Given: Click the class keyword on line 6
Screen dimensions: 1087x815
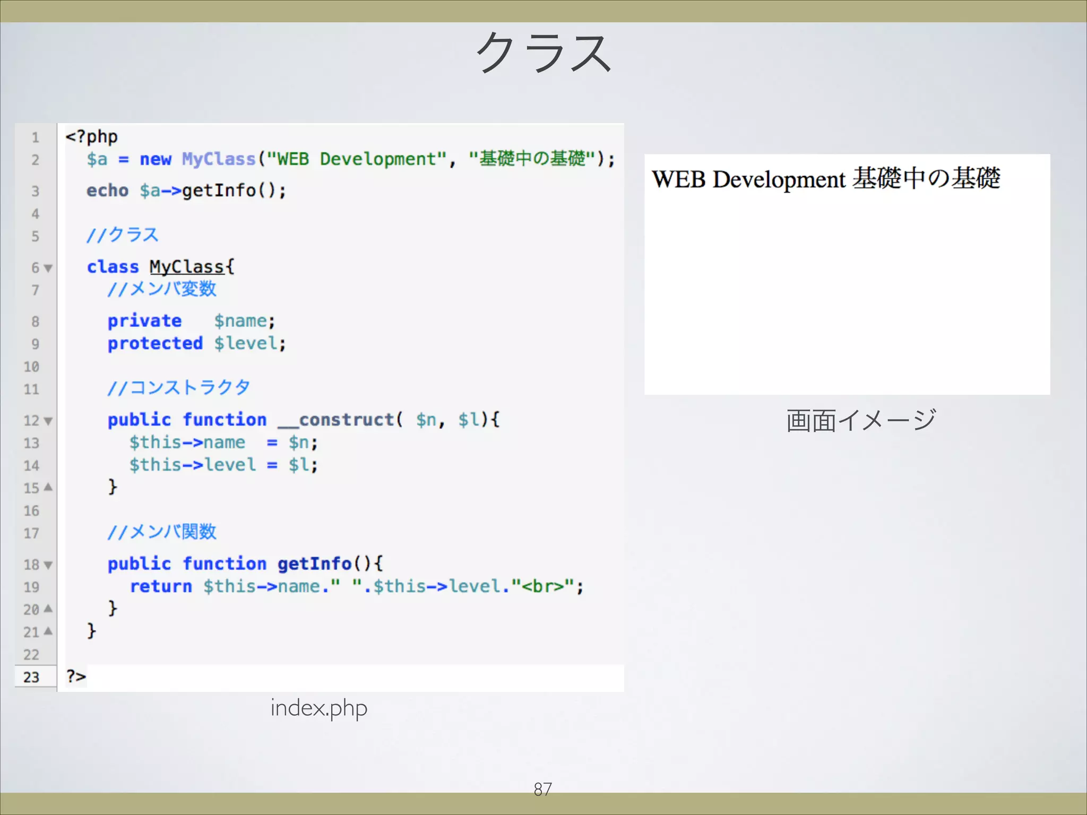Looking at the screenshot, I should pos(113,266).
